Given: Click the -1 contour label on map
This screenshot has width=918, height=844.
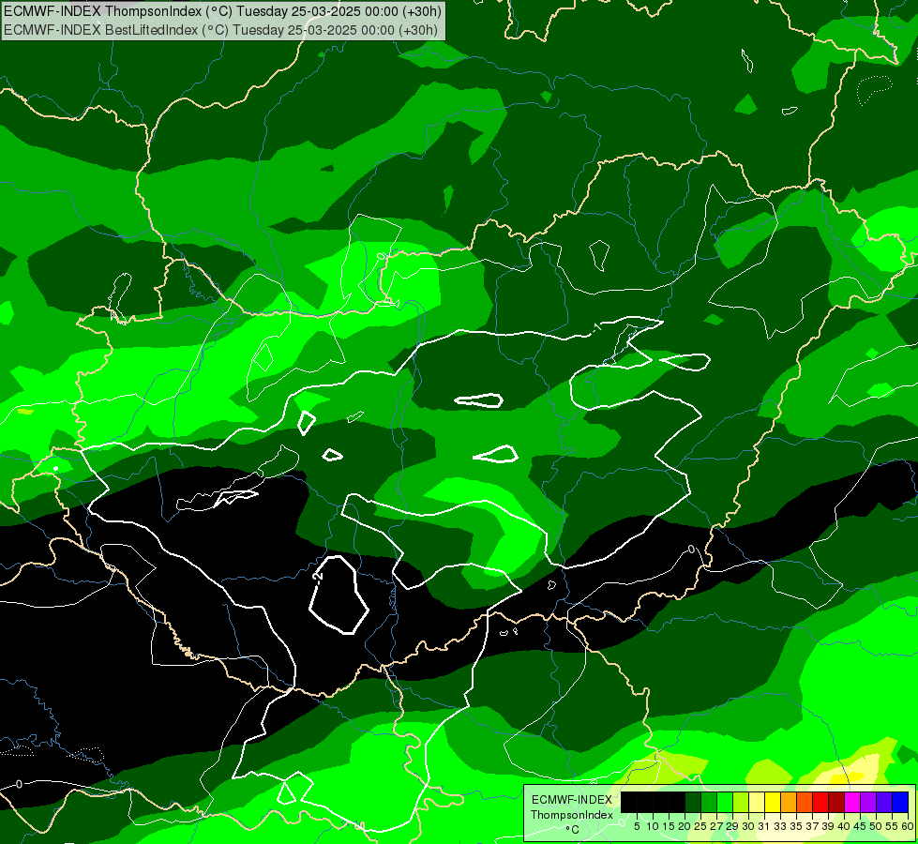Looking at the screenshot, I should [x=596, y=327].
